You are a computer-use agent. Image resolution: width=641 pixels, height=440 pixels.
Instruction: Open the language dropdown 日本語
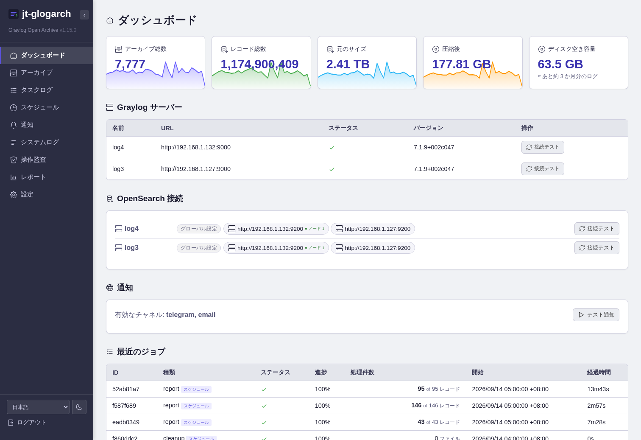pyautogui.click(x=38, y=407)
